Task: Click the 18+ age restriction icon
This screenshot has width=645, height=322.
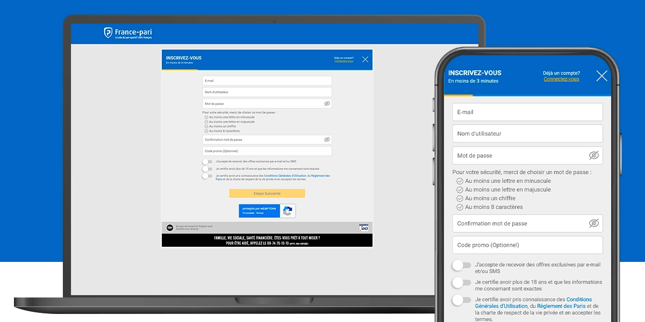Action: tap(170, 228)
